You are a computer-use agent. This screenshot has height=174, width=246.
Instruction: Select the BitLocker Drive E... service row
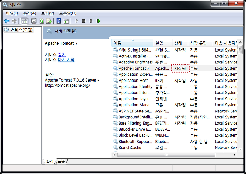[175, 129]
